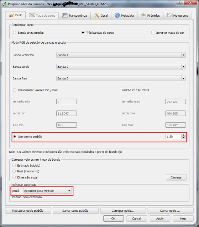Open the Transparência tab icon
The width and height of the screenshot is (199, 227).
point(65,16)
